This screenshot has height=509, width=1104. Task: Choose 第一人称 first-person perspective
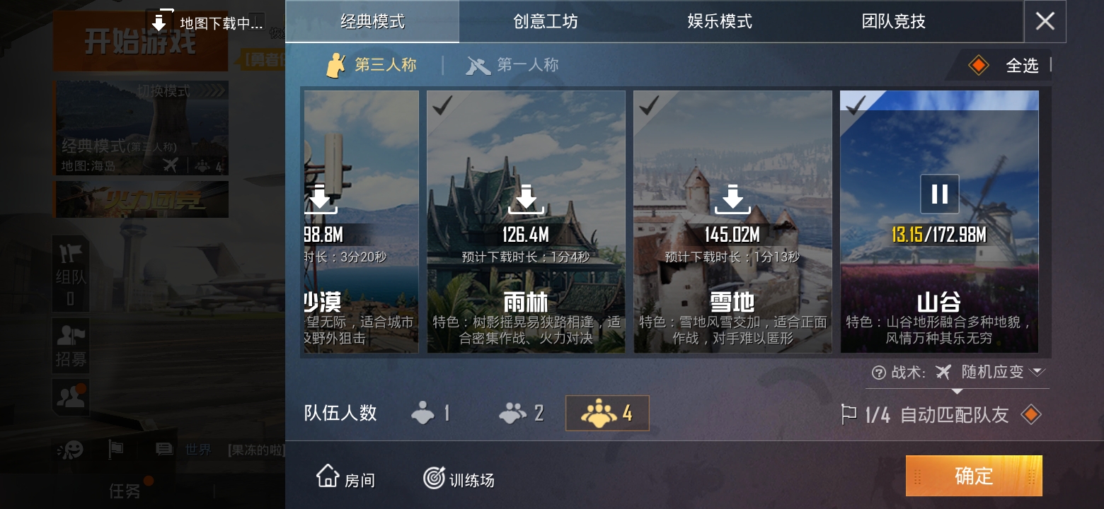click(x=512, y=65)
